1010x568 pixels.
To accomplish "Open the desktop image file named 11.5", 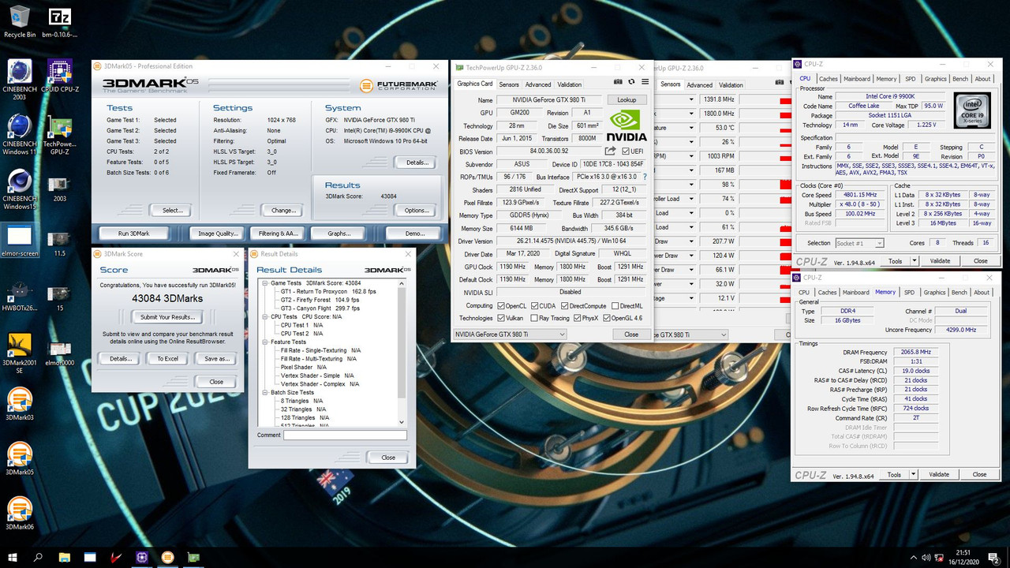I will pos(60,242).
